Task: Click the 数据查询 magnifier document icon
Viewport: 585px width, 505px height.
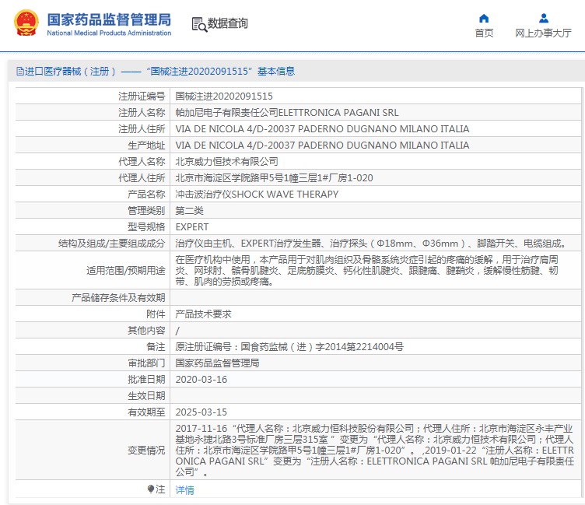Action: [199, 24]
